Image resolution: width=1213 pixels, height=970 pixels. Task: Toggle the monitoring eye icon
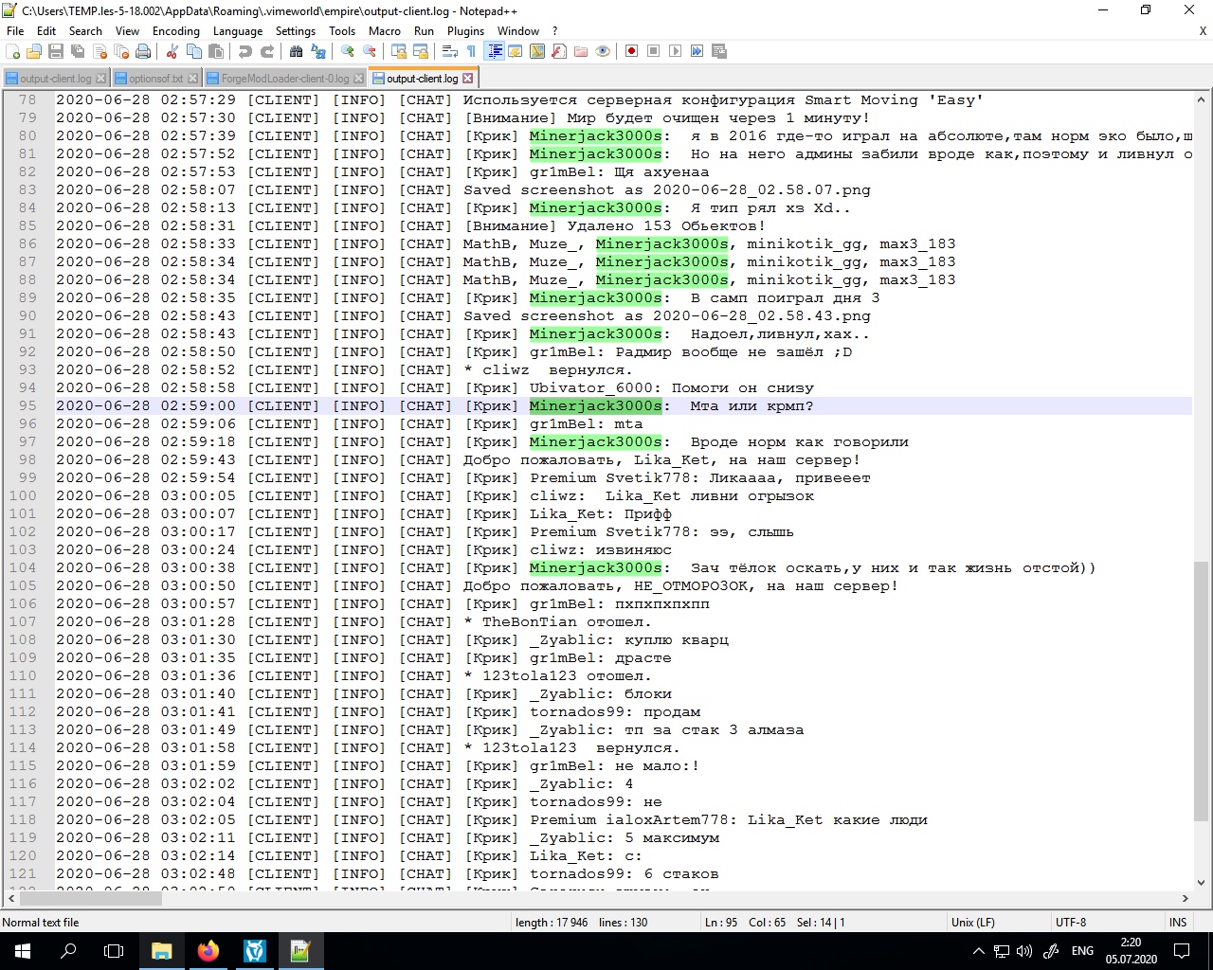[603, 51]
